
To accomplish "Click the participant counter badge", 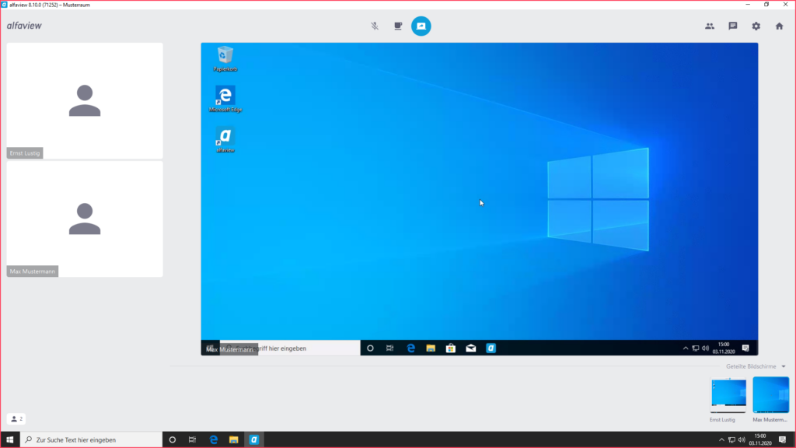I will [17, 419].
